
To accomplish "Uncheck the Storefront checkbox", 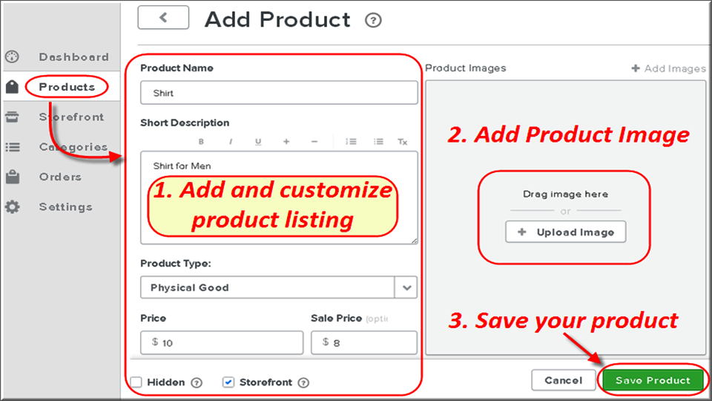I will (228, 382).
